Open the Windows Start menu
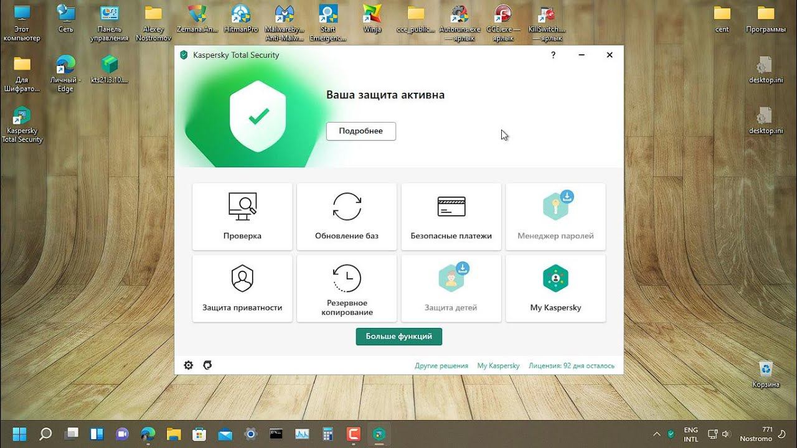The image size is (797, 448). pos(19,434)
